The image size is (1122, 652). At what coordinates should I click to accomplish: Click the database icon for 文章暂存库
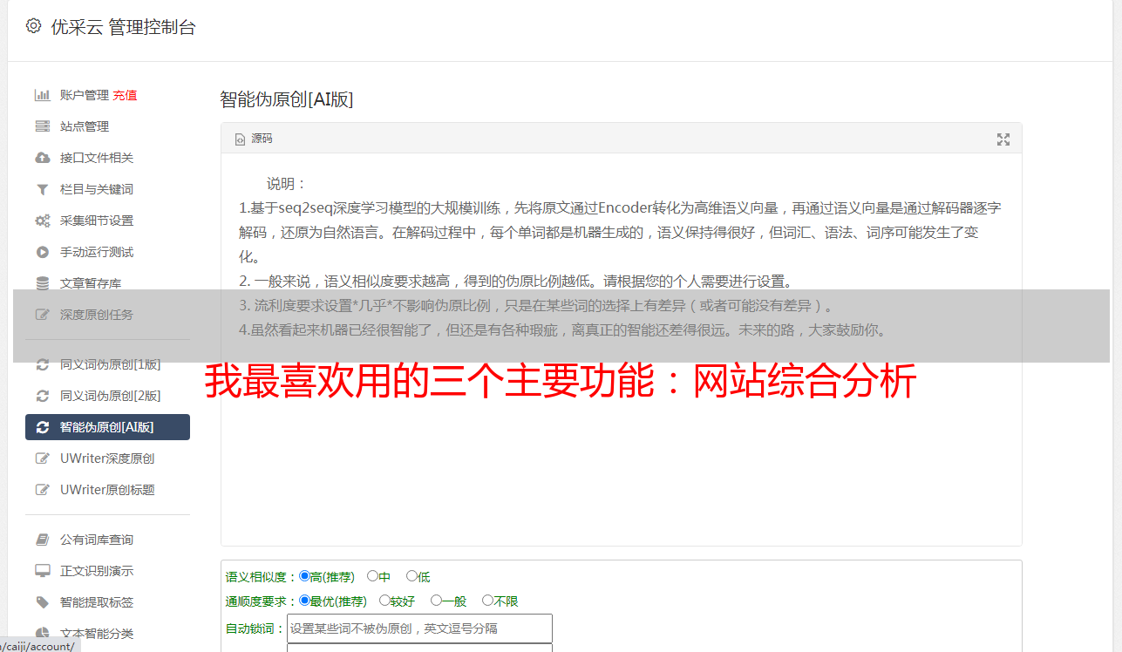tap(42, 283)
